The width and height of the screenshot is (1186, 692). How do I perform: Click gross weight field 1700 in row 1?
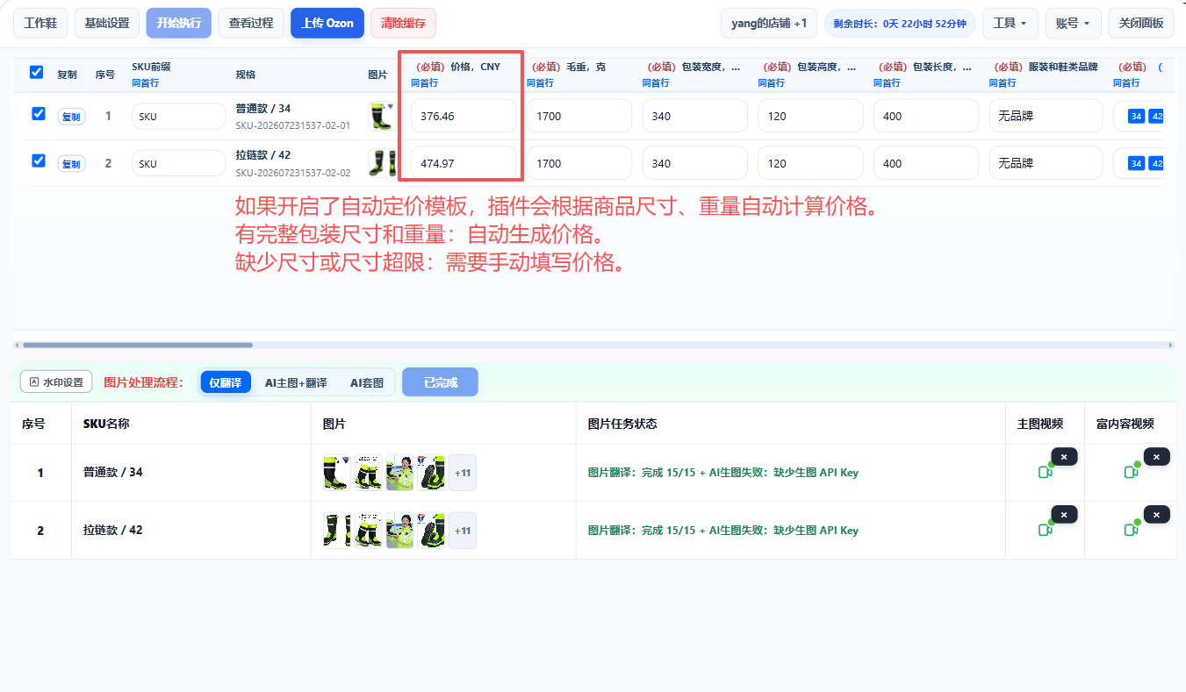[x=579, y=116]
